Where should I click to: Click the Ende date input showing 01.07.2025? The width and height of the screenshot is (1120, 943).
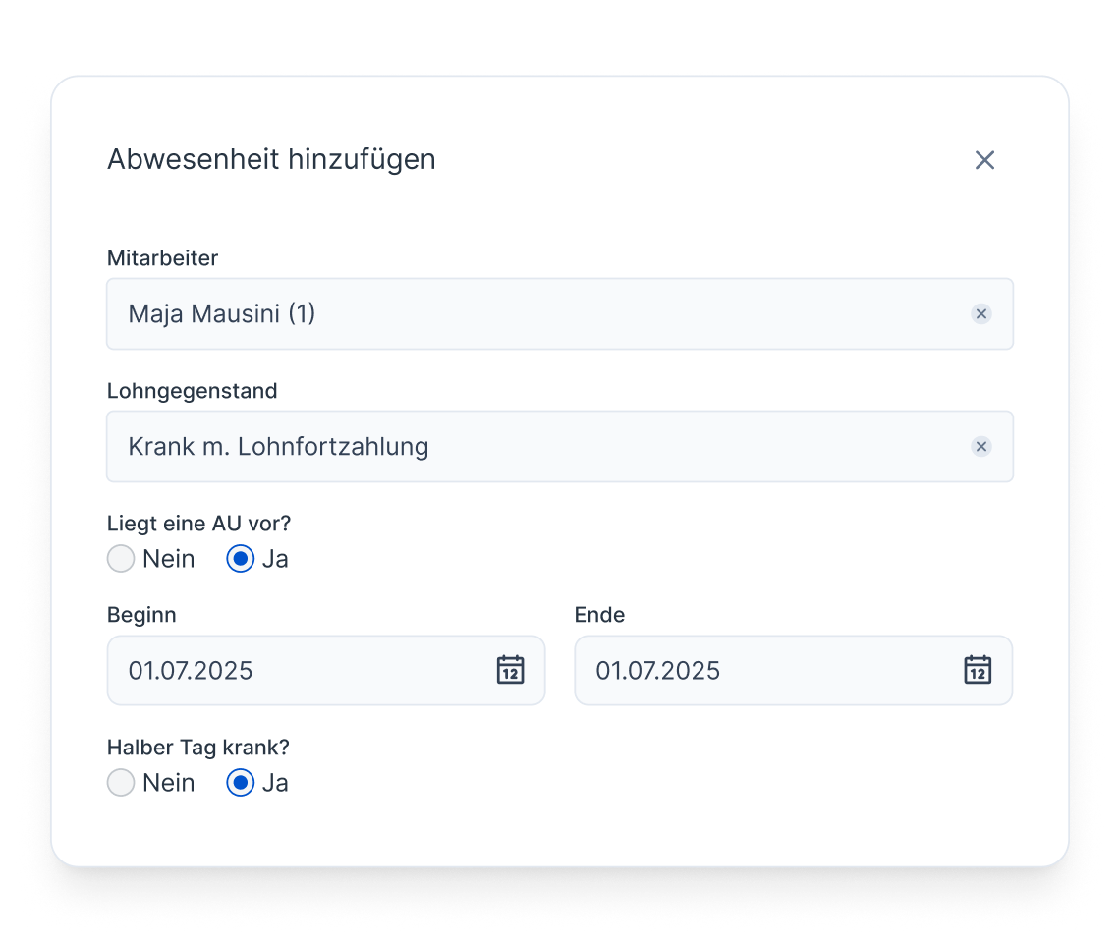click(707, 671)
